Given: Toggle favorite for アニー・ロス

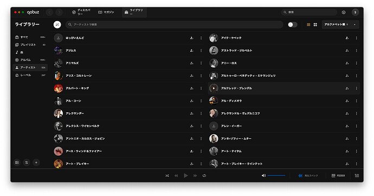Looking at the screenshot, I should [347, 63].
